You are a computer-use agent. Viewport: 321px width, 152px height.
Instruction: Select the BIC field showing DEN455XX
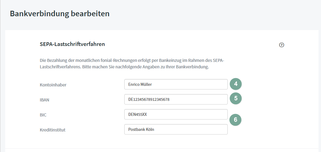click(x=176, y=114)
